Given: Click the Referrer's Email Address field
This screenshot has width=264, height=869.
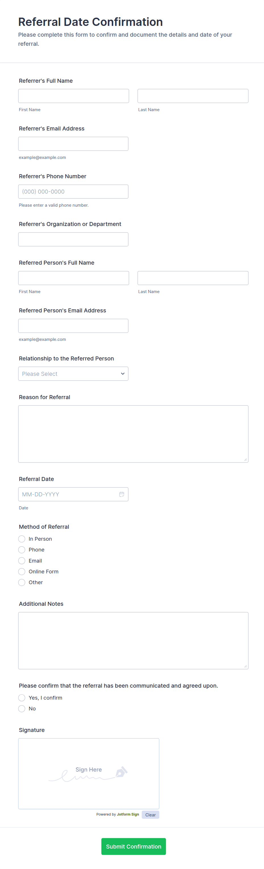Looking at the screenshot, I should 73,144.
